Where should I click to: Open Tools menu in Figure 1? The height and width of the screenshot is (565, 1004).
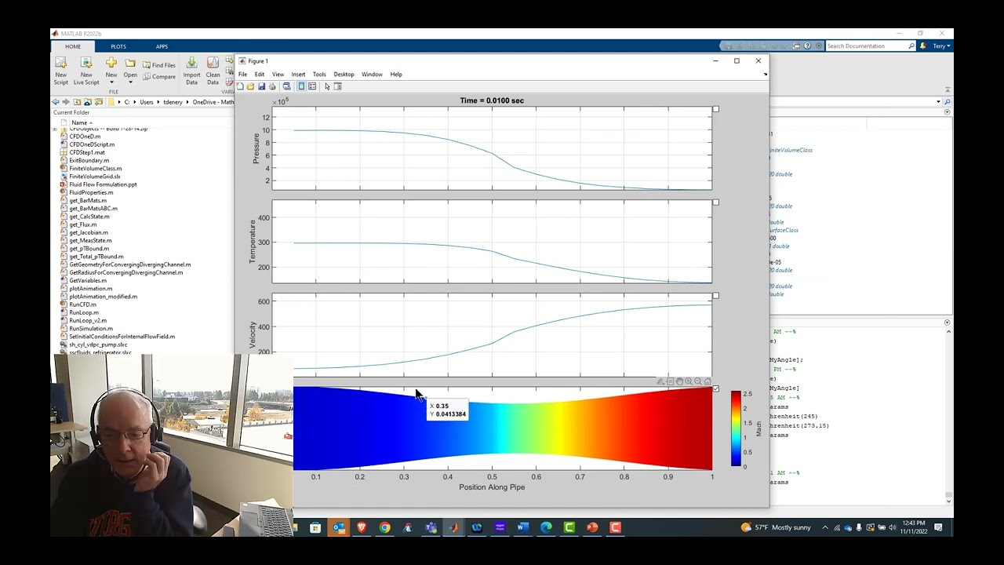[x=319, y=75]
